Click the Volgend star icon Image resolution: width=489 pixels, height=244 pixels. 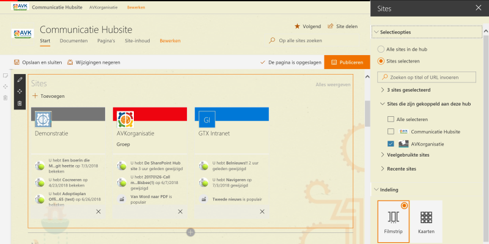tap(297, 26)
